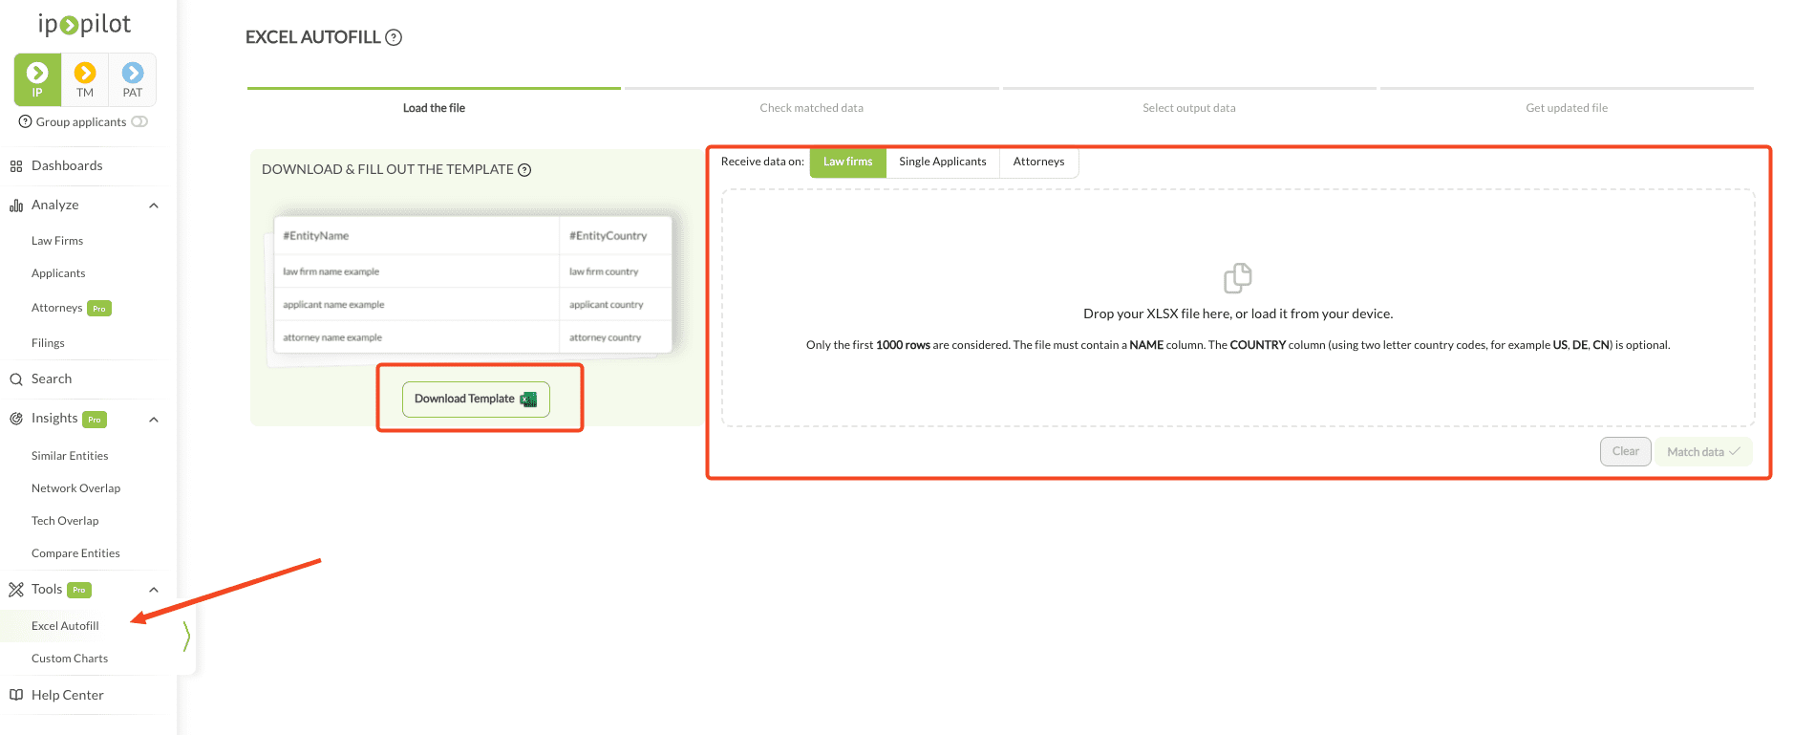1794x735 pixels.
Task: Click the template preview table thumbnail
Action: coord(473,285)
